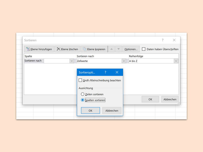Check Groß-/Kleinschreibung beachten
The image size is (203, 152).
tap(80, 80)
